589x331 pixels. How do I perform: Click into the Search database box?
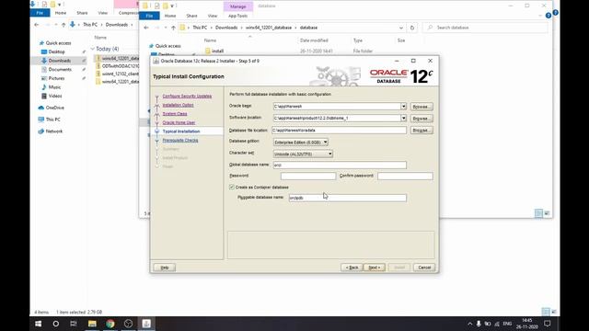[x=485, y=28]
